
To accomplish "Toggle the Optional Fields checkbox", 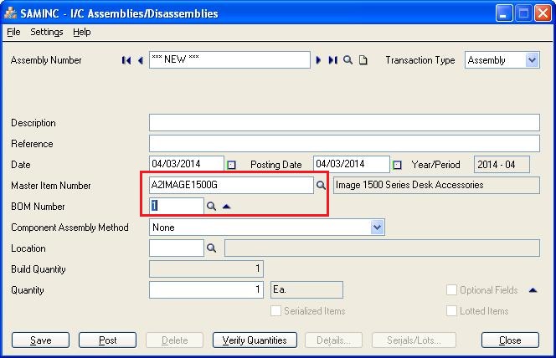I will [451, 290].
